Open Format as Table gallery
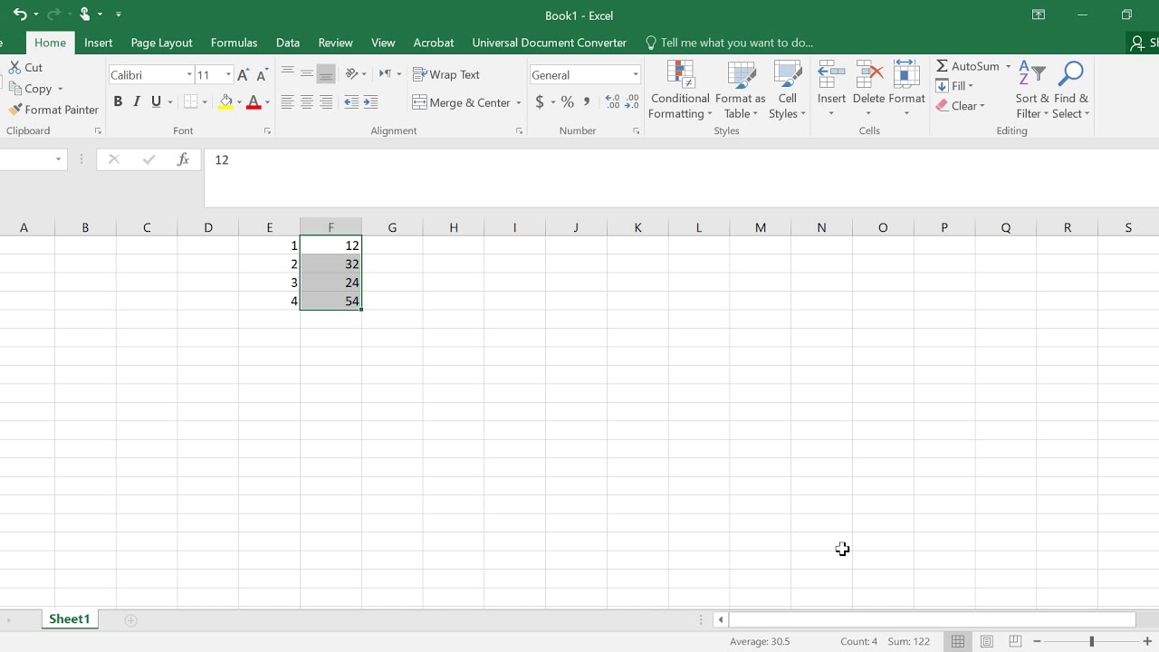1159x652 pixels. [741, 91]
